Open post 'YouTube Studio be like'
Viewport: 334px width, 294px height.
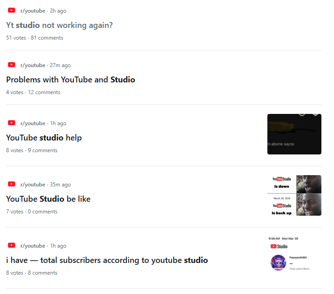pos(48,199)
